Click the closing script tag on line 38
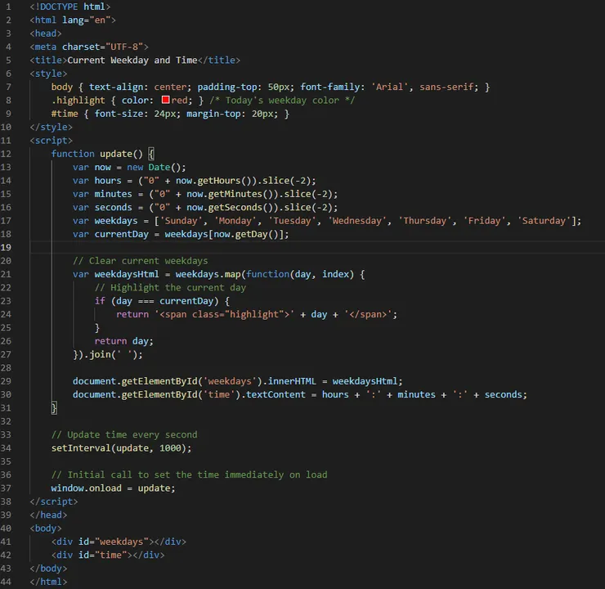This screenshot has height=589, width=605. point(54,501)
